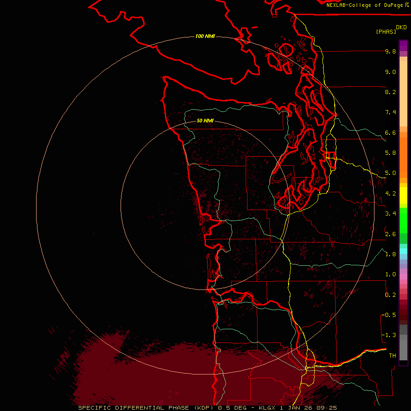This screenshot has height=411, width=411.
Task: Click the 1.0 color scale value
Action: (x=390, y=274)
